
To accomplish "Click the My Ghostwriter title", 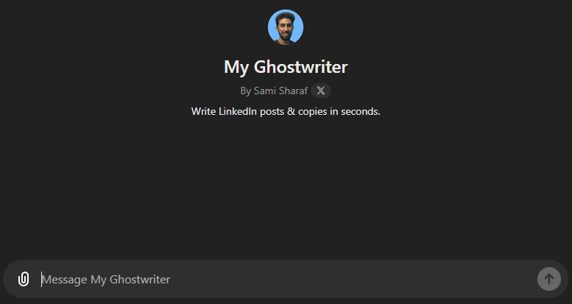I will [286, 67].
